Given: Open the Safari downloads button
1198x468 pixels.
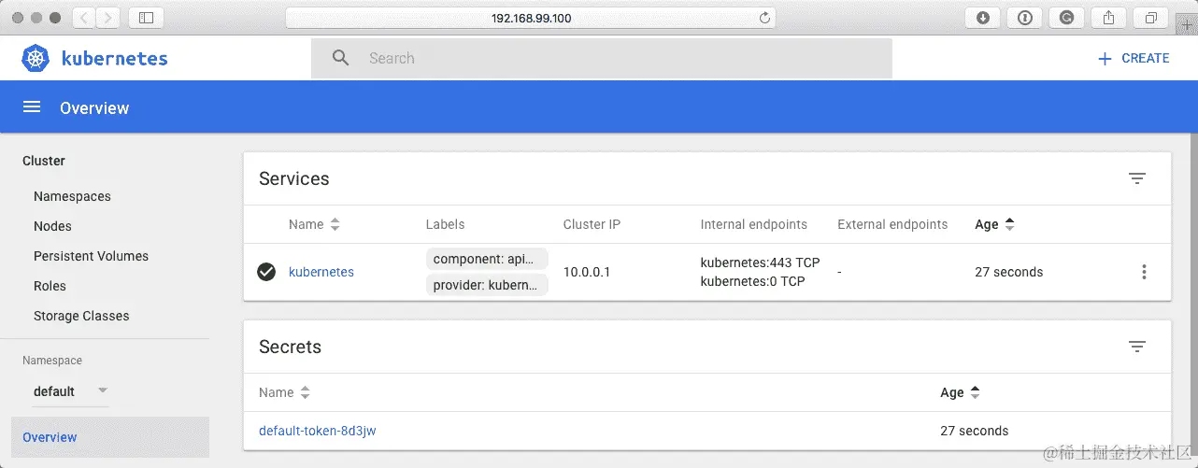Looking at the screenshot, I should [983, 17].
